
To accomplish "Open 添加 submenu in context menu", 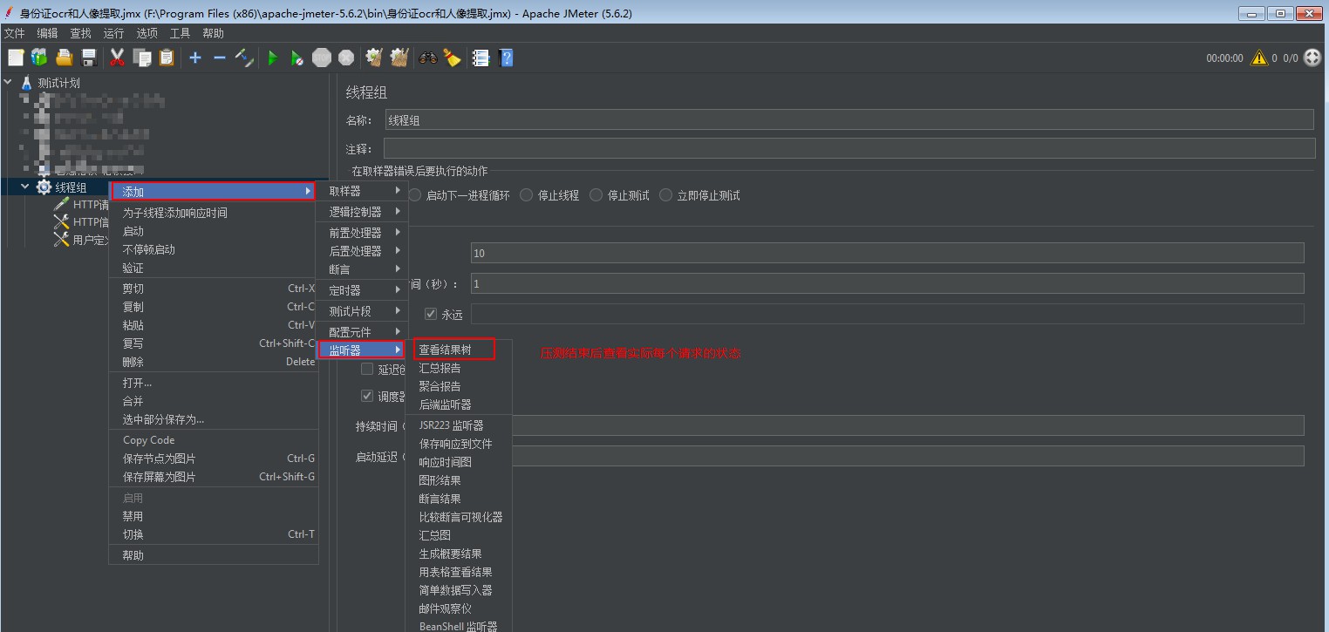I will (x=213, y=192).
